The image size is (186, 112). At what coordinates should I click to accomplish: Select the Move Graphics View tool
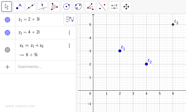pyautogui.click(x=126, y=7)
